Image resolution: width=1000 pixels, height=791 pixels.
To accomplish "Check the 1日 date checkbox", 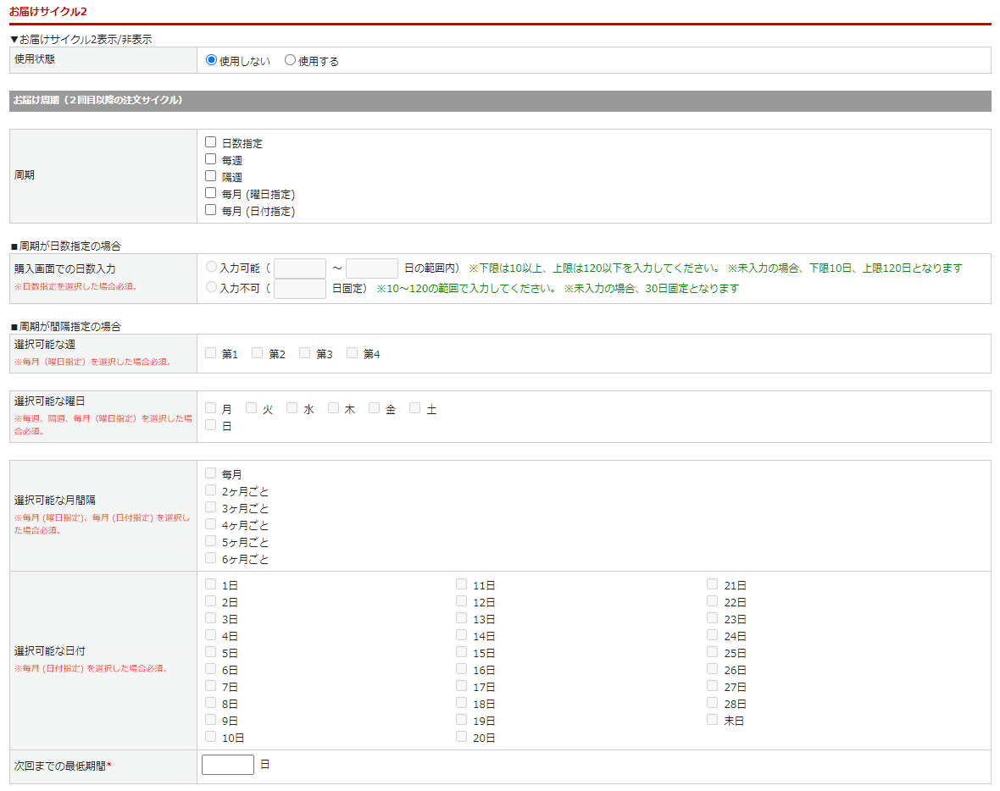I will coord(211,584).
